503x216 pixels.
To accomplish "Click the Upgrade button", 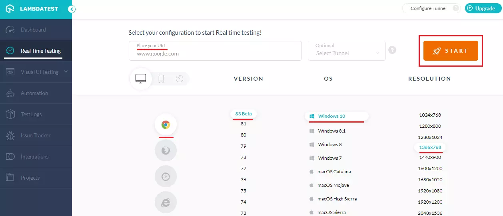I will coord(483,8).
